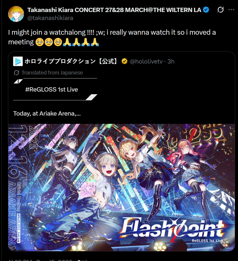Click the gold verified badge of hololive

[124, 61]
